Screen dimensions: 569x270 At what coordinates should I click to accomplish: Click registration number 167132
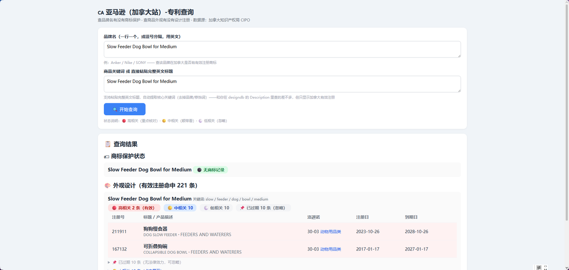(119, 249)
